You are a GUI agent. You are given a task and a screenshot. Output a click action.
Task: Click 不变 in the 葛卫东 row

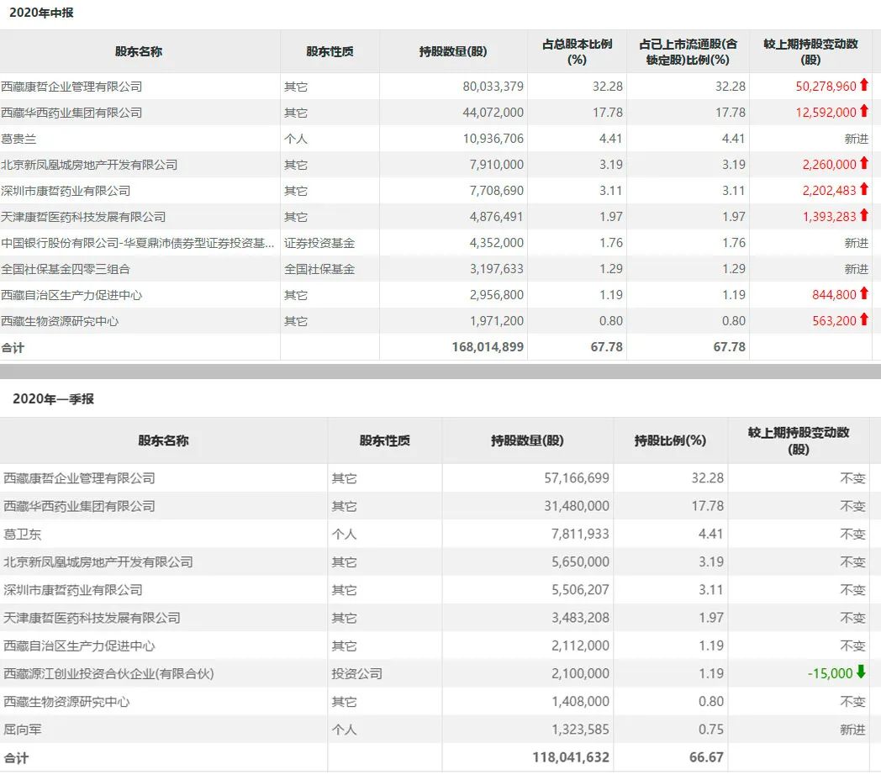(852, 535)
